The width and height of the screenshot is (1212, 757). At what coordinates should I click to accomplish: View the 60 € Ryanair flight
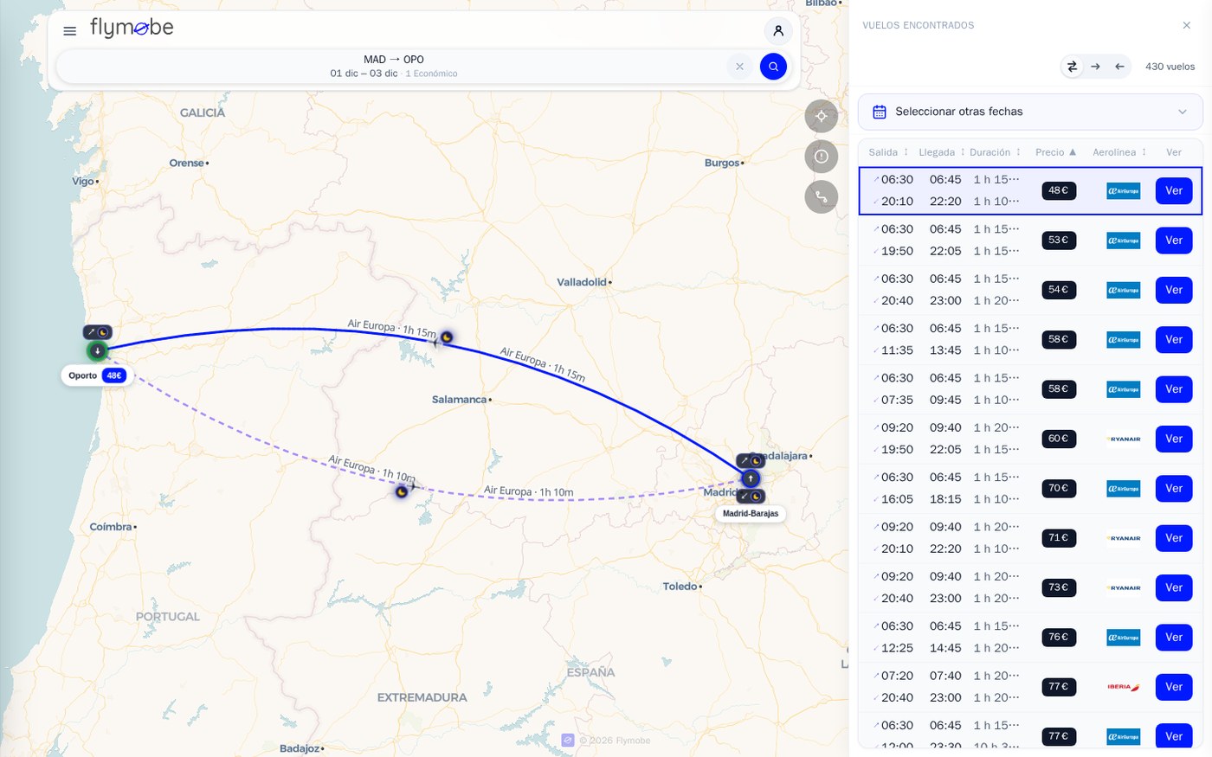pos(1174,439)
